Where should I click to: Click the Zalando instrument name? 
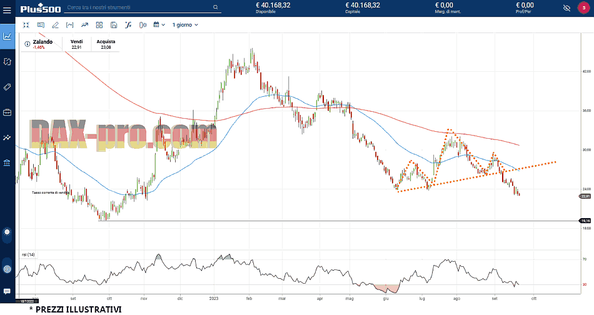(43, 42)
